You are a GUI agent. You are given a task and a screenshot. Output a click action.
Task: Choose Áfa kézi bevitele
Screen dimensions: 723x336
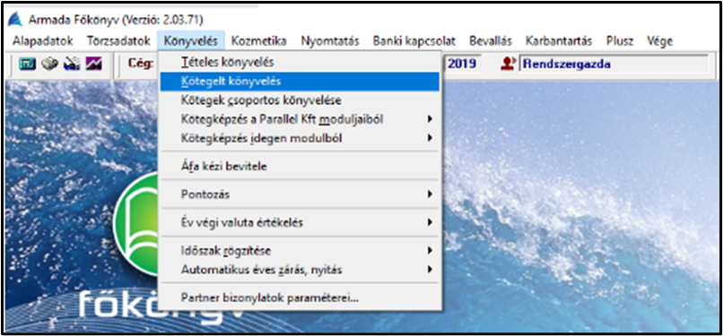[x=300, y=166]
